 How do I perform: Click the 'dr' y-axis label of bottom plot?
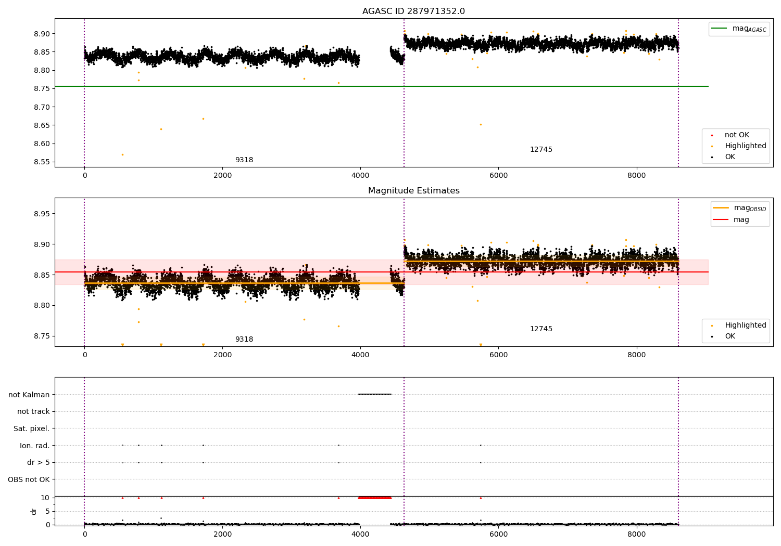34,511
